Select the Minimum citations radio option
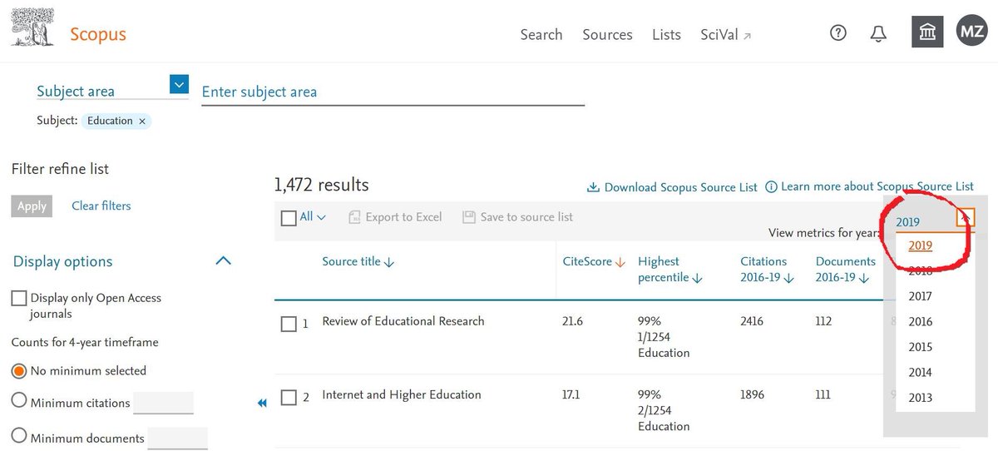 click(19, 401)
